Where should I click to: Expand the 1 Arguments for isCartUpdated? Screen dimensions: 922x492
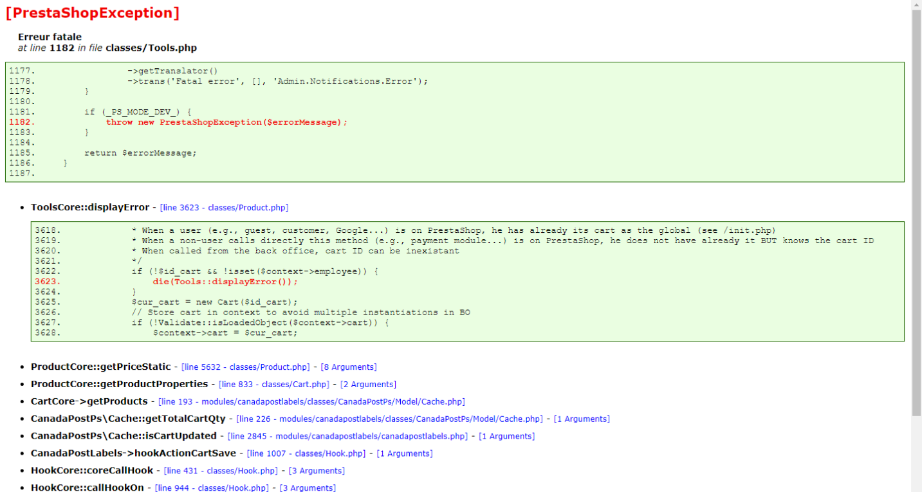point(506,436)
